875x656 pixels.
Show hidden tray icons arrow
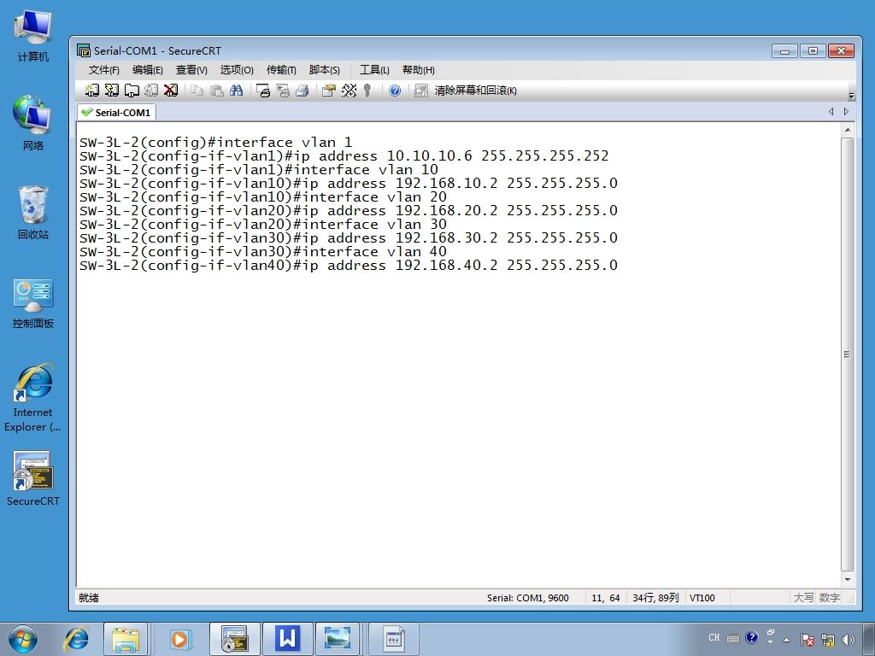click(787, 640)
